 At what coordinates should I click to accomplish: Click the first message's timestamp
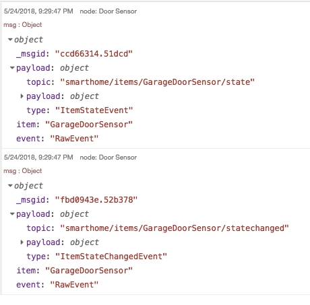(x=38, y=11)
